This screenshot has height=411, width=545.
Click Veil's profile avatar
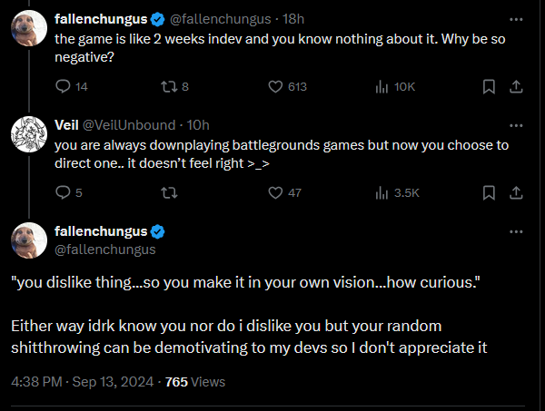[x=29, y=135]
